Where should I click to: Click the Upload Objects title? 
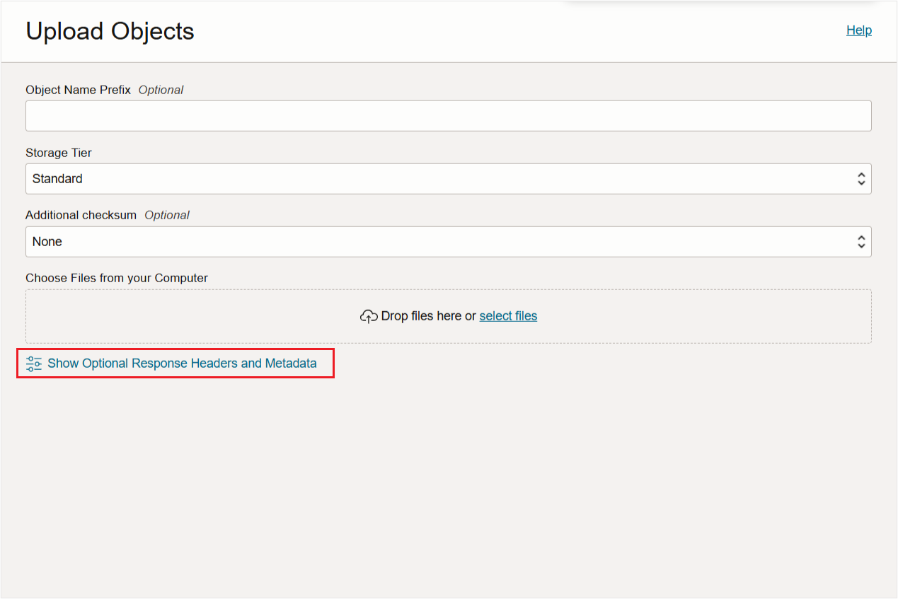(110, 31)
